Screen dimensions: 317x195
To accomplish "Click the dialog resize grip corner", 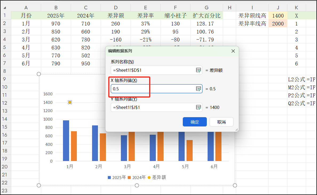I will (x=236, y=130).
